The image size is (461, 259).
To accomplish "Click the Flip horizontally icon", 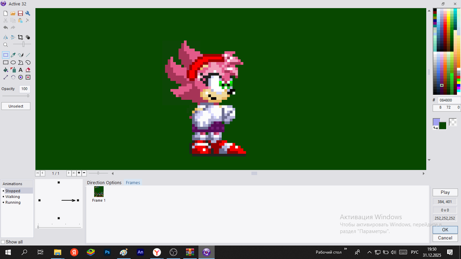I will click(6, 37).
